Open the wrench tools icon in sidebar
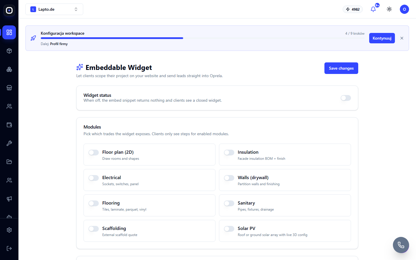This screenshot has height=260, width=416. [9, 143]
